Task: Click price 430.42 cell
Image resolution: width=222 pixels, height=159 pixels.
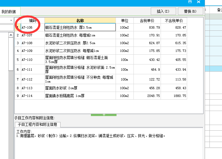Action: pos(147,60)
